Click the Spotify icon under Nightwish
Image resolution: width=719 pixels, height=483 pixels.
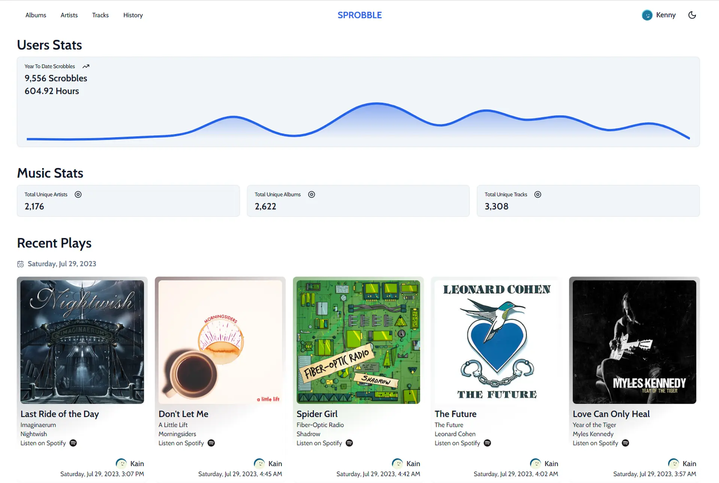pyautogui.click(x=73, y=443)
